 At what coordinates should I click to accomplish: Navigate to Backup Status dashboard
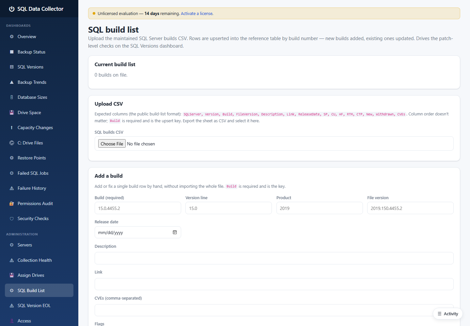[39, 52]
